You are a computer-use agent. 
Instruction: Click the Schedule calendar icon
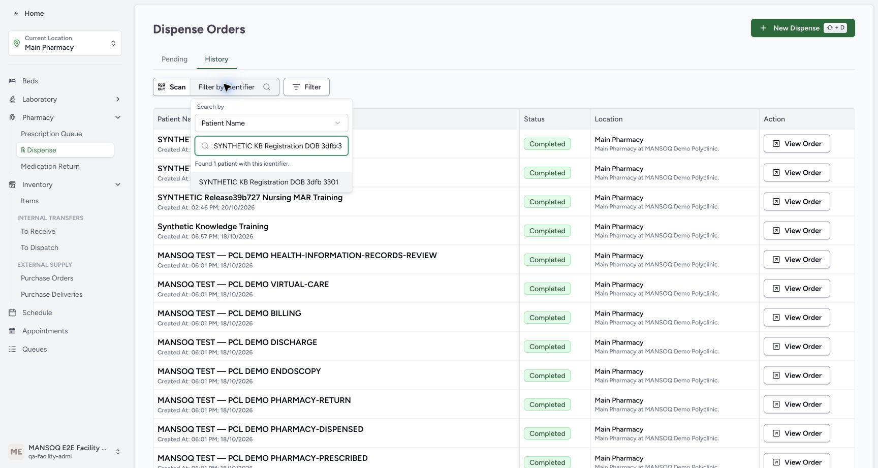(x=12, y=313)
